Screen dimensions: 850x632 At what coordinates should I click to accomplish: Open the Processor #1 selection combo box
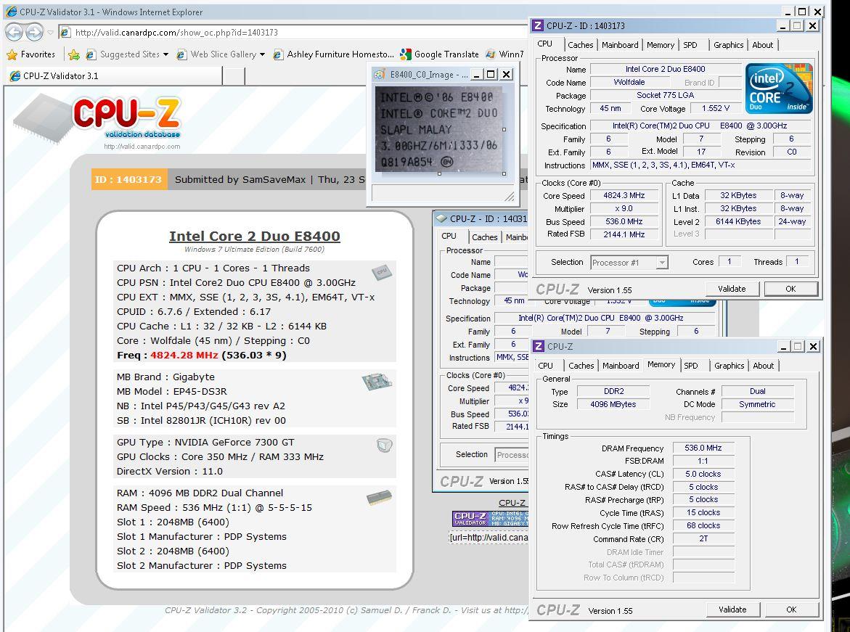pyautogui.click(x=629, y=263)
